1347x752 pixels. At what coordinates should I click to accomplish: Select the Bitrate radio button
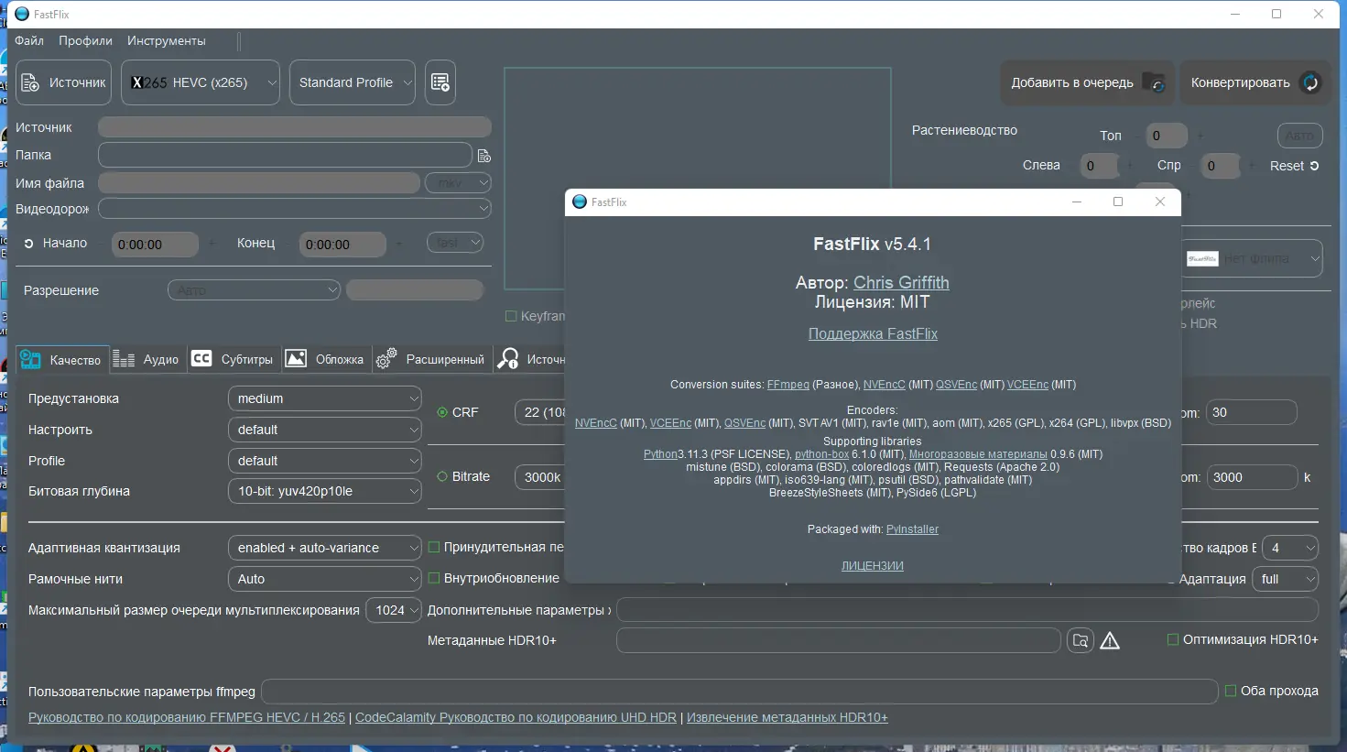tap(443, 476)
